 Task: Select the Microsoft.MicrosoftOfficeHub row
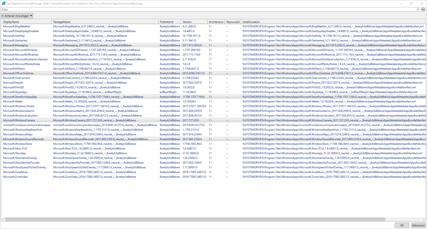point(213,55)
